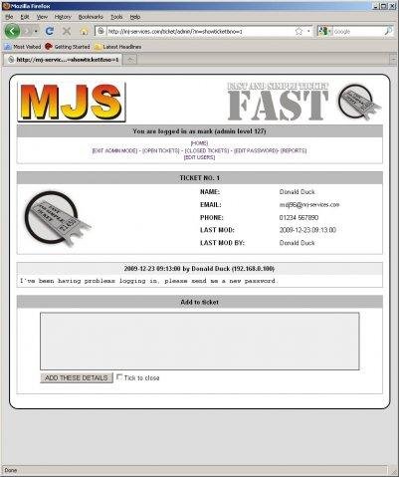Click the MJS logo image
Image resolution: width=399 pixels, height=477 pixels.
point(72,102)
